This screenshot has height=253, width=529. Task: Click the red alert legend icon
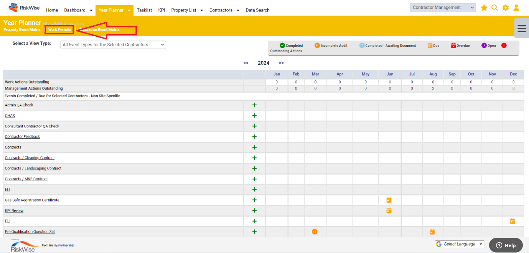click(504, 45)
